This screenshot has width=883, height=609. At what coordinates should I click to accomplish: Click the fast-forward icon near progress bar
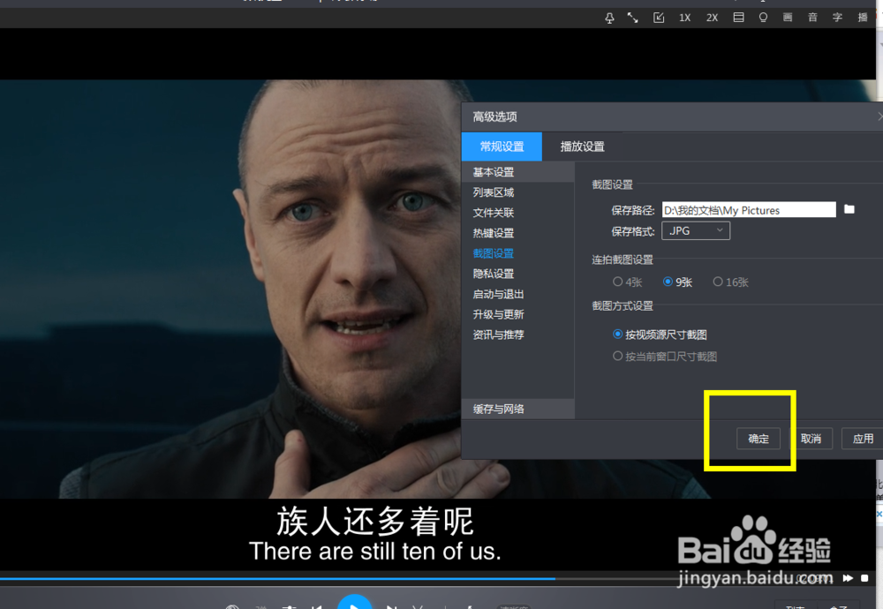[848, 578]
